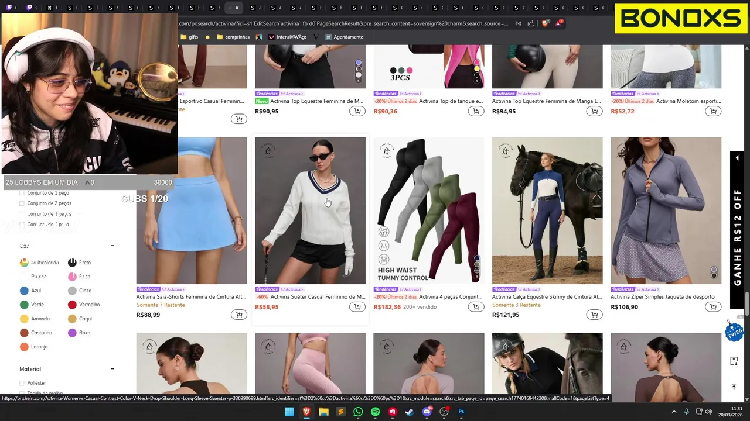Click the Brave Rewards triangle icon
Screen dimensions: 750x421
[x=559, y=23]
